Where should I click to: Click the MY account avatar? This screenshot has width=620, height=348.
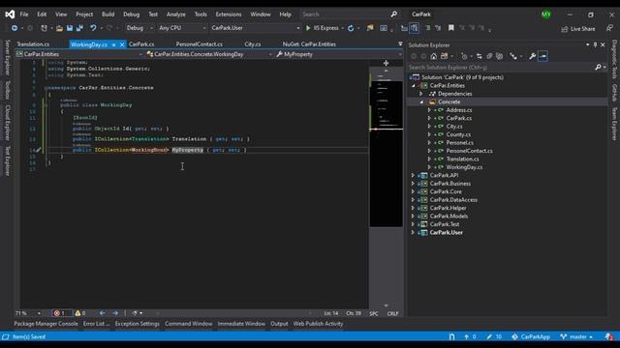click(546, 14)
